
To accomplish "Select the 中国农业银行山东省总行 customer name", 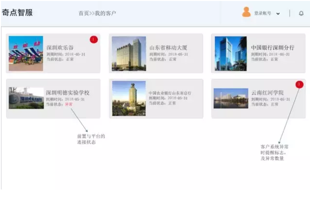I will tap(170, 93).
